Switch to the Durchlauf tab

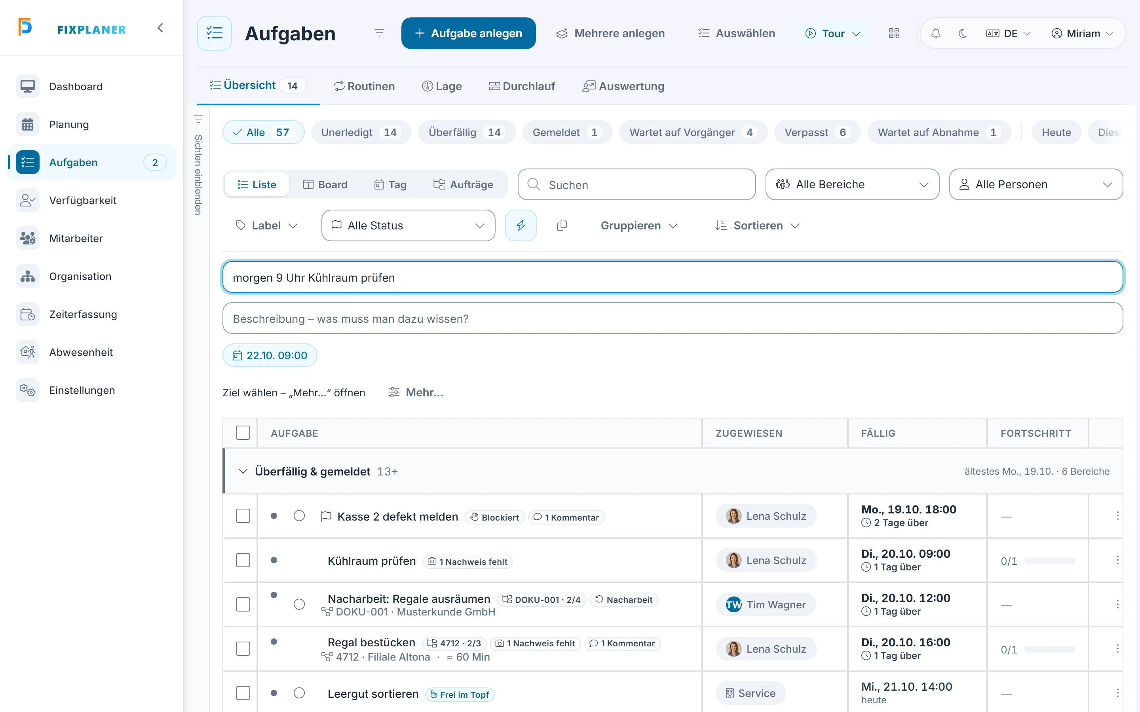(x=522, y=86)
